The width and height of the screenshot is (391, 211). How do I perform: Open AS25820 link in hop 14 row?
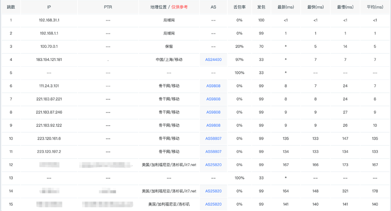213,192
